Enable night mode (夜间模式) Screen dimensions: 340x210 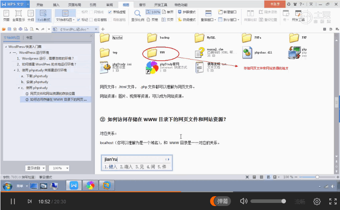[187, 20]
